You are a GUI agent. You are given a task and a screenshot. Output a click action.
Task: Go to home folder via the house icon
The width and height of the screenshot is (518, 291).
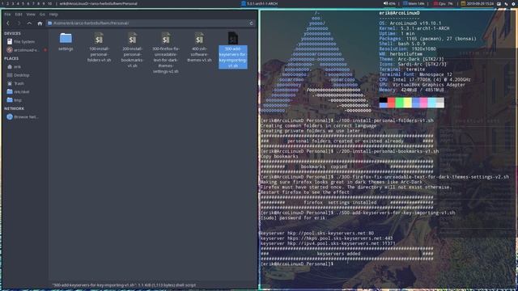(40, 23)
